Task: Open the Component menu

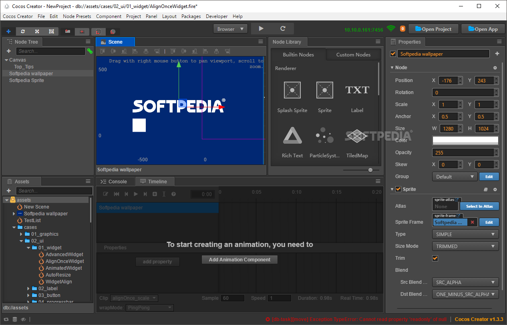Action: (109, 16)
